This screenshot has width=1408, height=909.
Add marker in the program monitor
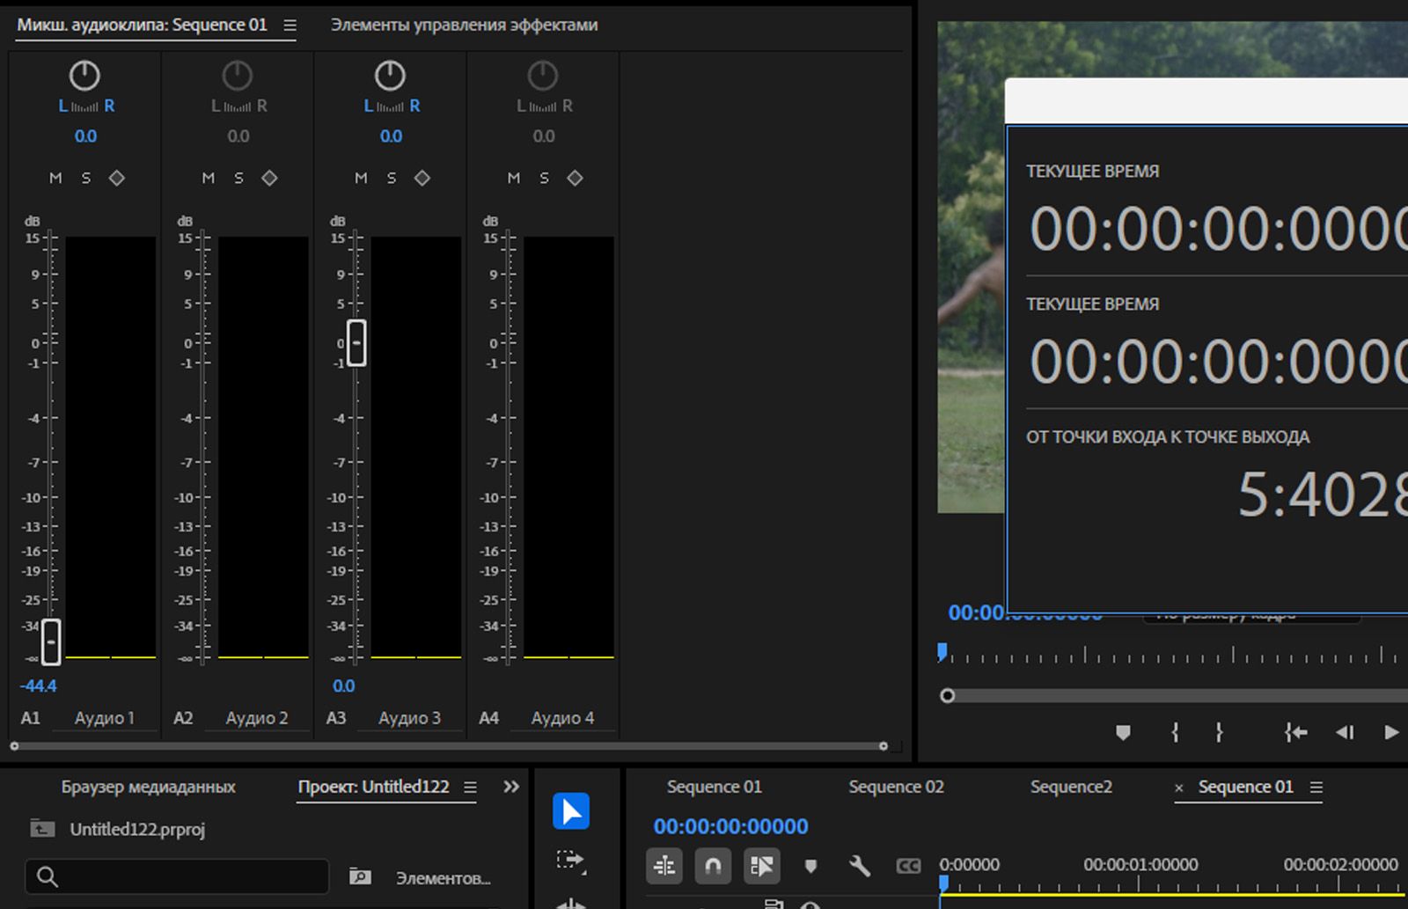click(1123, 732)
